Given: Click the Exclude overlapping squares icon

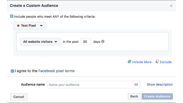Looking at the screenshot, I should (x=157, y=62).
